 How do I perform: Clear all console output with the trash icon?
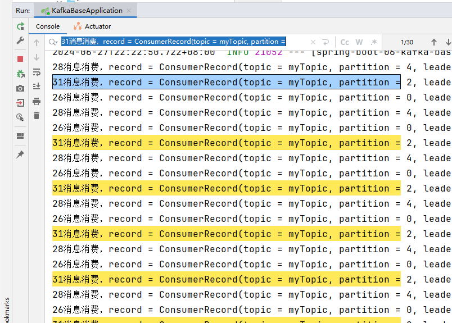click(x=37, y=116)
